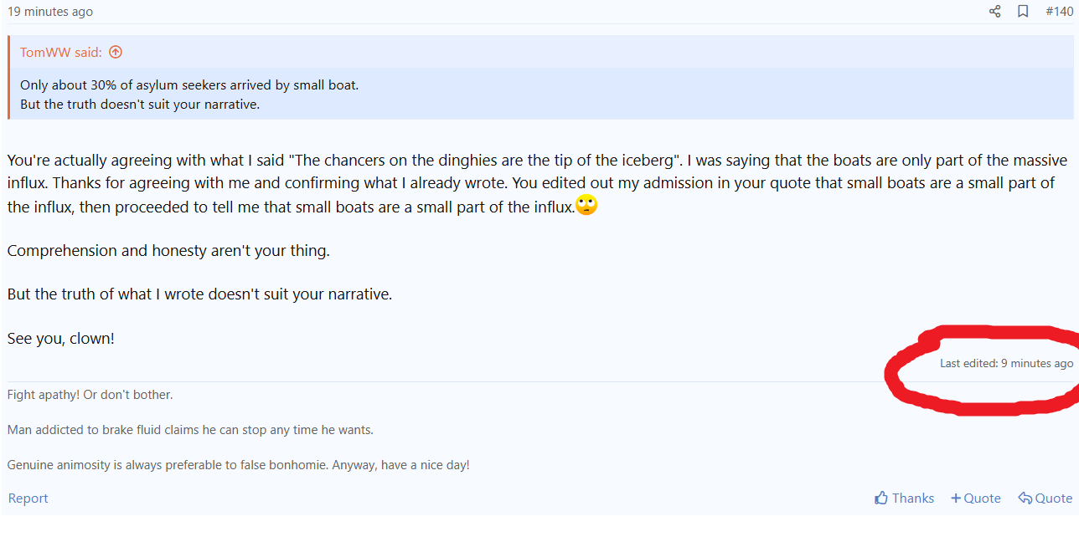Click the eye-roll emoji in the post

point(586,205)
